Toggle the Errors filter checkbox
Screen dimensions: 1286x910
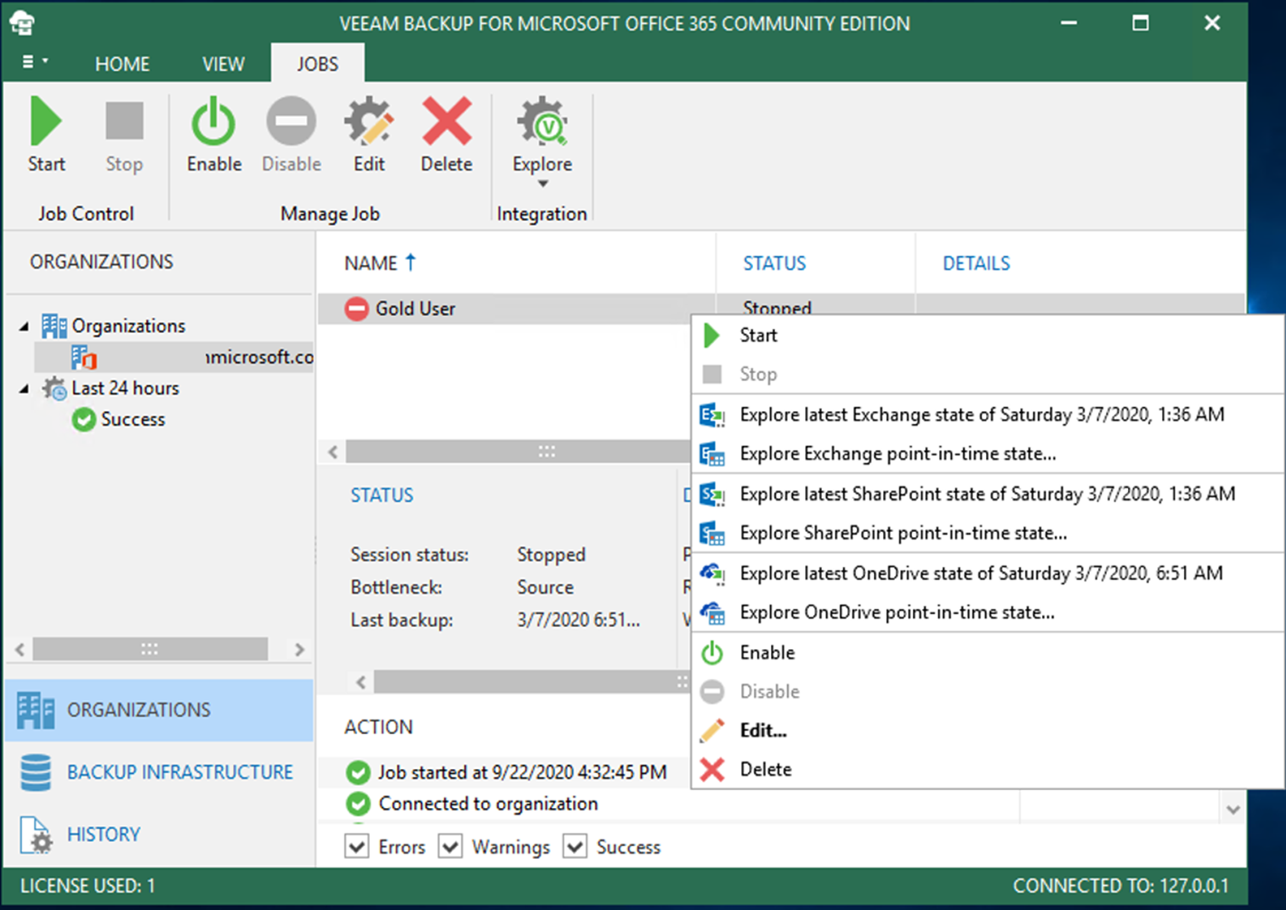(357, 846)
